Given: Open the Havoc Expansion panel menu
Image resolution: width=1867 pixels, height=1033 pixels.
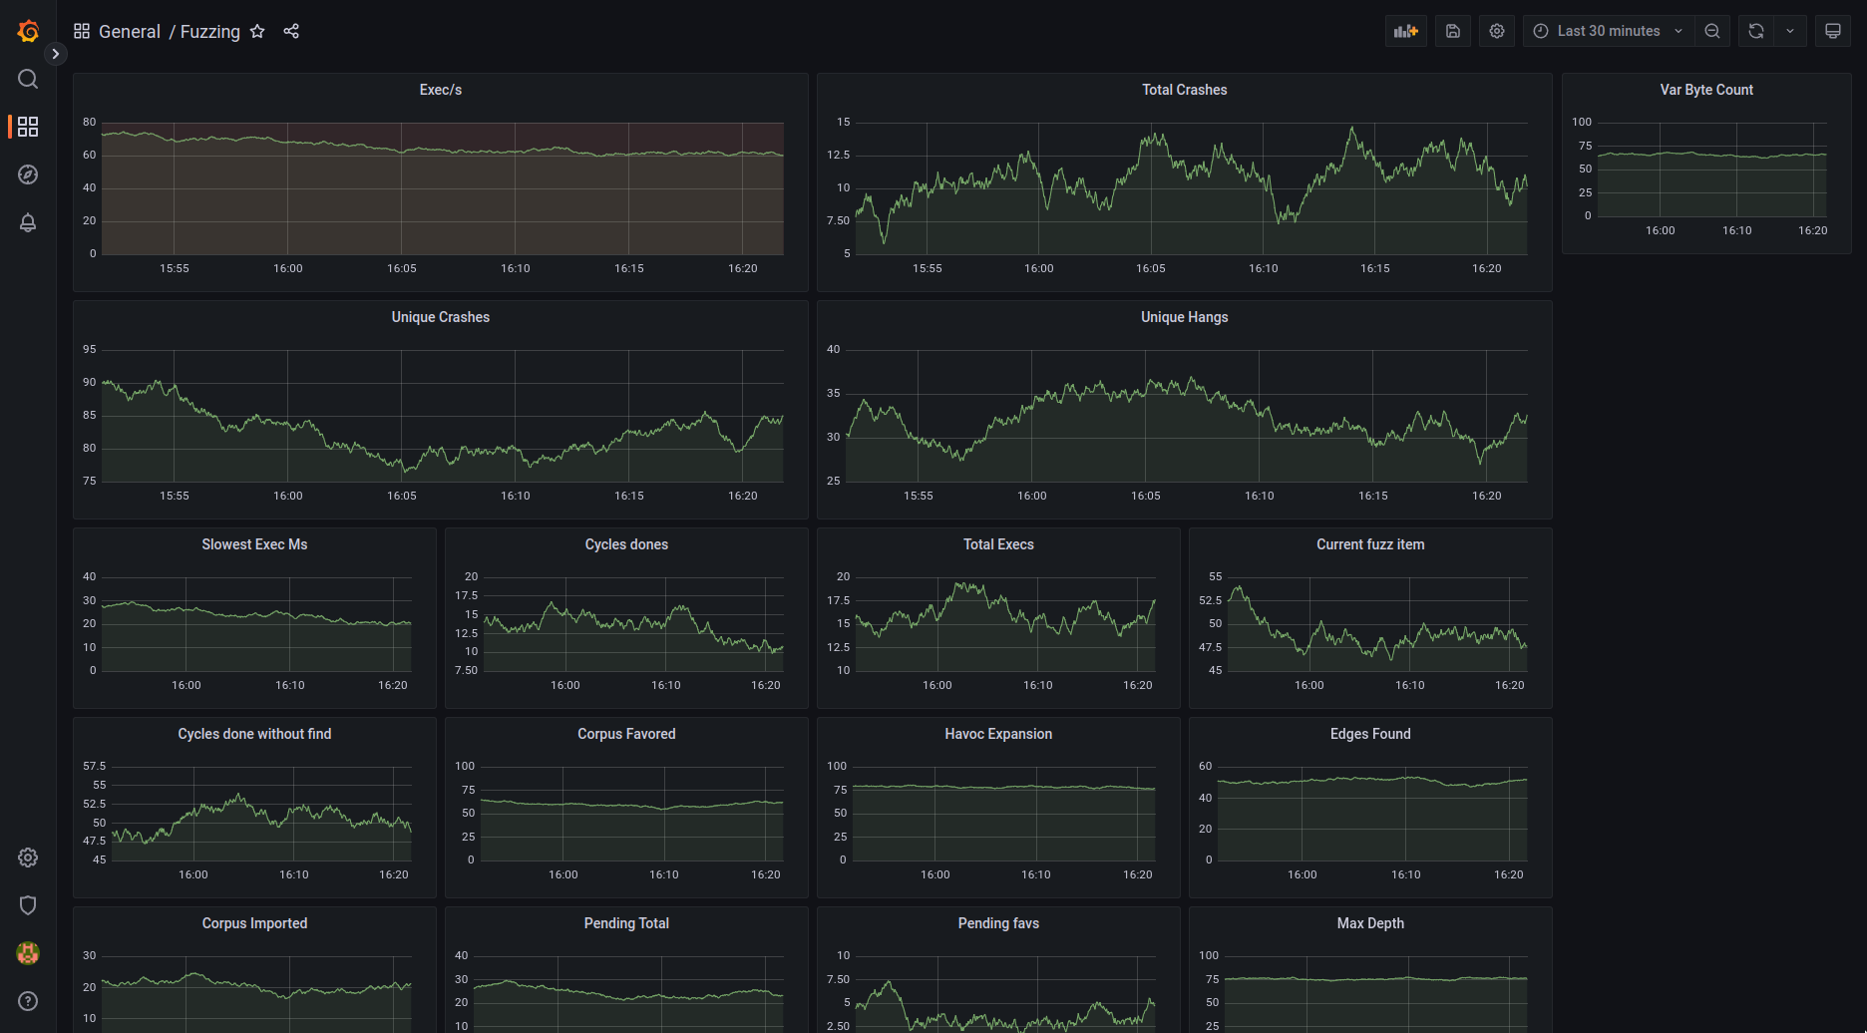Looking at the screenshot, I should pos(998,734).
